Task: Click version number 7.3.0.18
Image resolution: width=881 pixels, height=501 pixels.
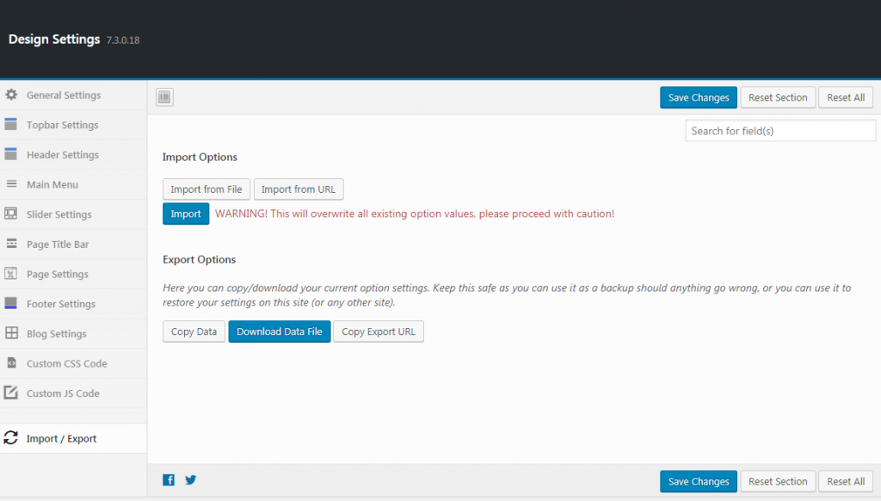Action: (x=123, y=40)
